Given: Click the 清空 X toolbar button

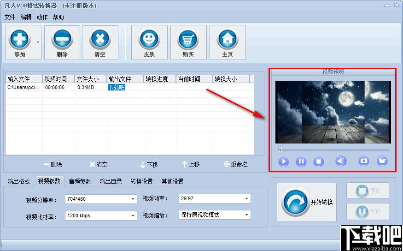Looking at the screenshot, I should (x=100, y=42).
